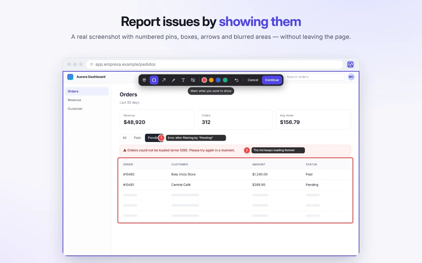Screen dimensions: 422x263
Task: Click Continue in annotation toolbar
Action: click(x=272, y=80)
